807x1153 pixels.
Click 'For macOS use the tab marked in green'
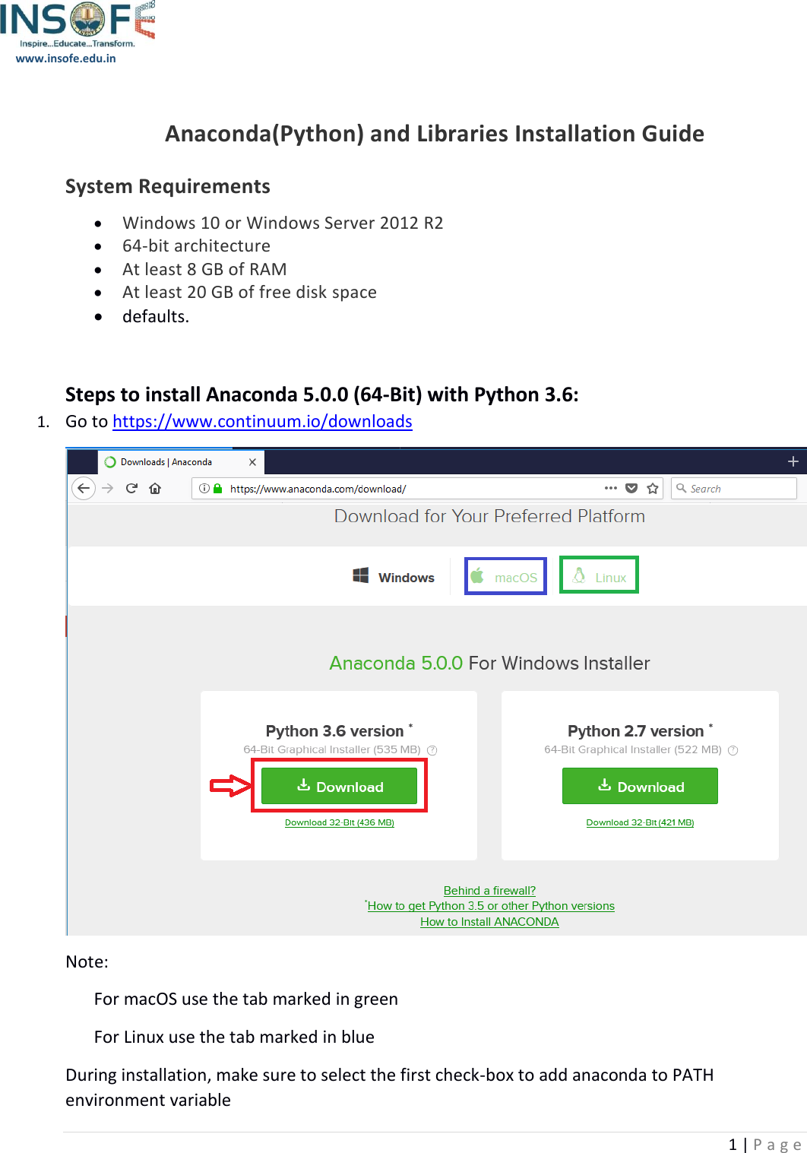[x=246, y=999]
